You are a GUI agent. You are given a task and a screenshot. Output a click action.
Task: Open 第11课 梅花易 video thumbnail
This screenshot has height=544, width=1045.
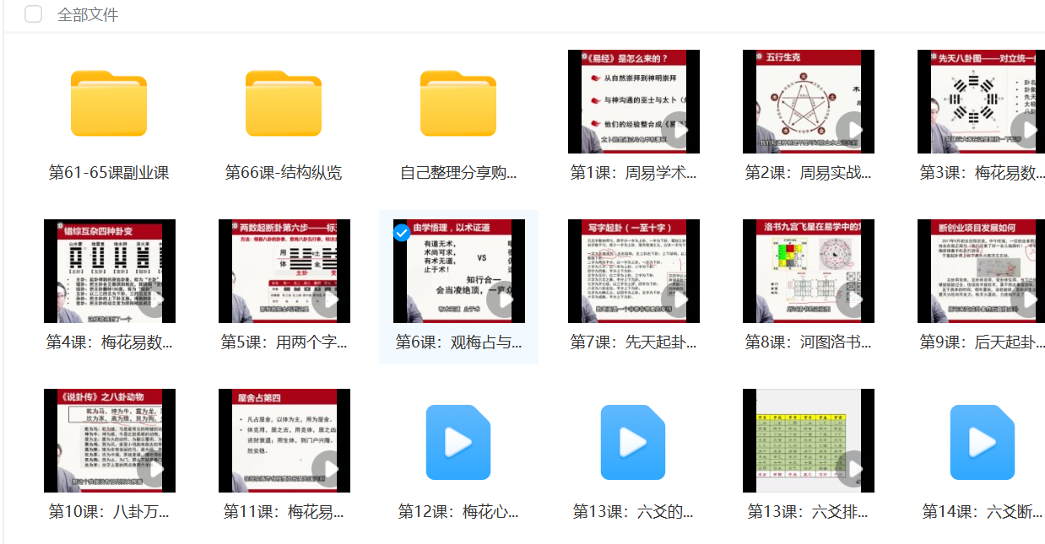284,440
